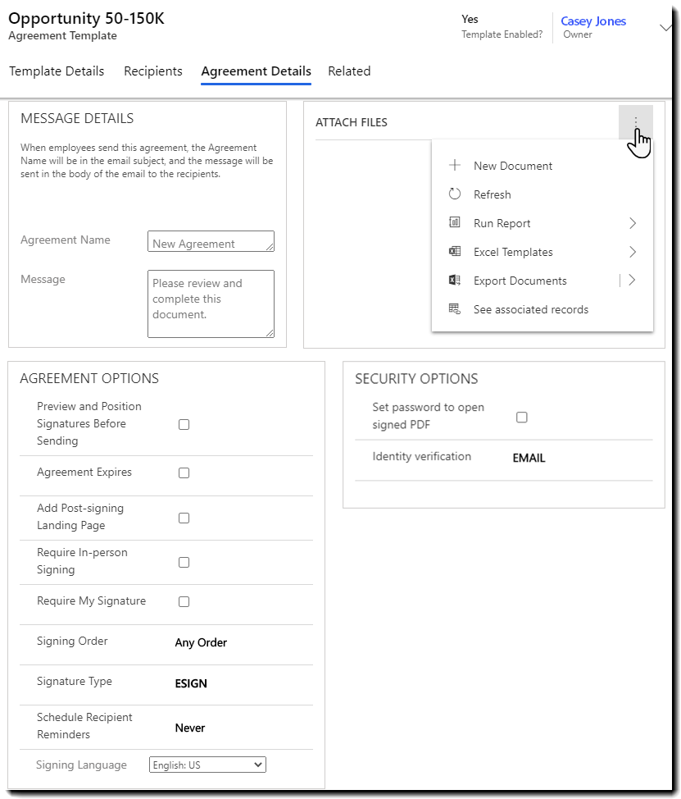Open the Attach Files more-commands ellipsis
The height and width of the screenshot is (799, 681).
635,122
